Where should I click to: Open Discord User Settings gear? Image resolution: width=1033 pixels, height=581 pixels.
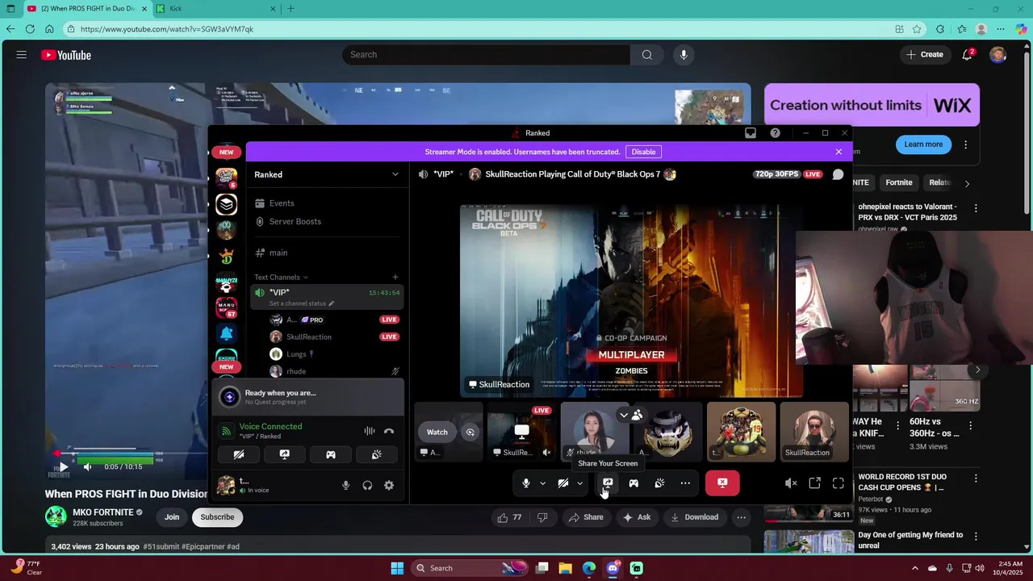[x=389, y=485]
